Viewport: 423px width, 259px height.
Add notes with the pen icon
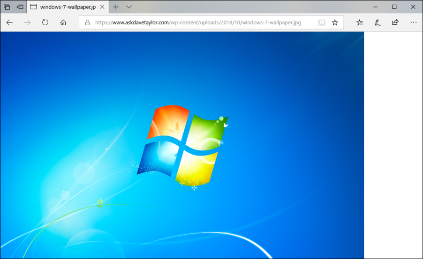(378, 22)
